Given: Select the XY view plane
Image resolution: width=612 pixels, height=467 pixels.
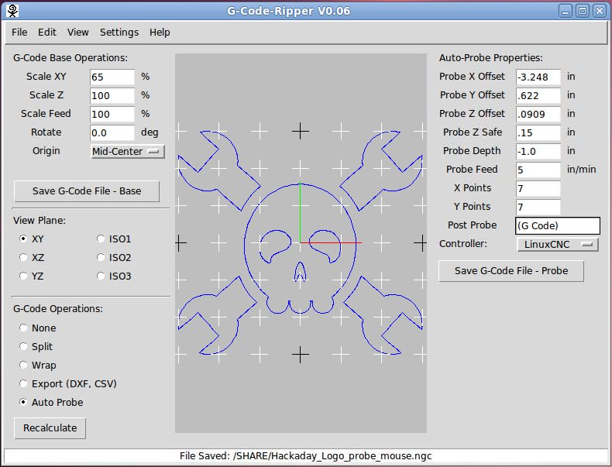Looking at the screenshot, I should coord(23,239).
